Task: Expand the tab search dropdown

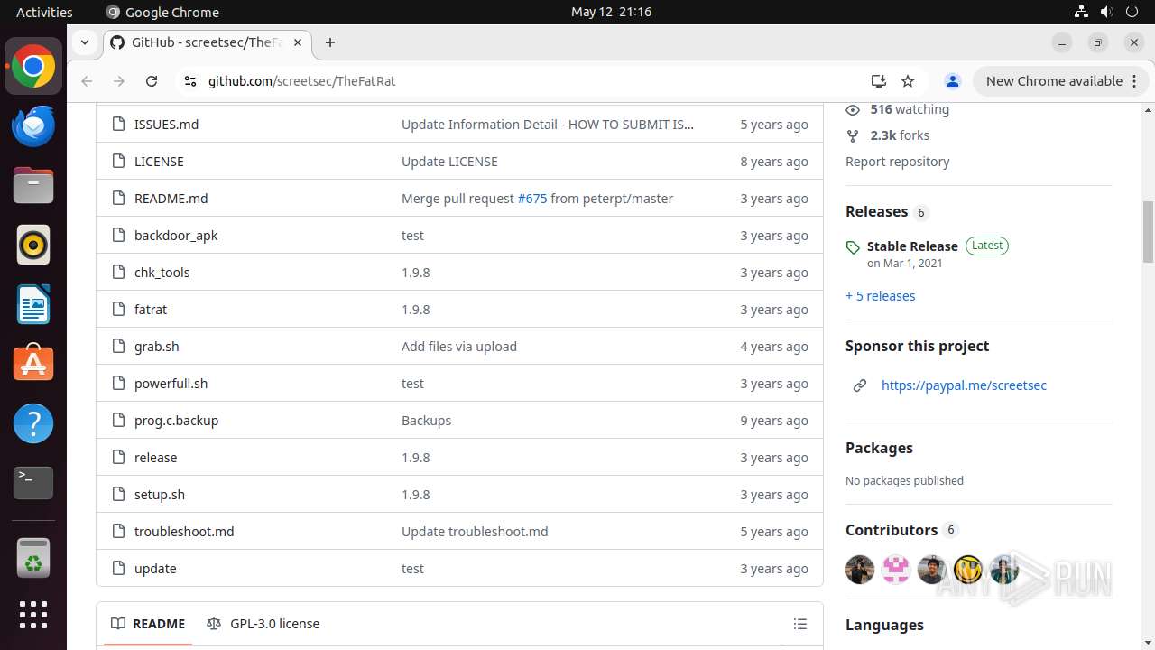Action: coord(84,42)
